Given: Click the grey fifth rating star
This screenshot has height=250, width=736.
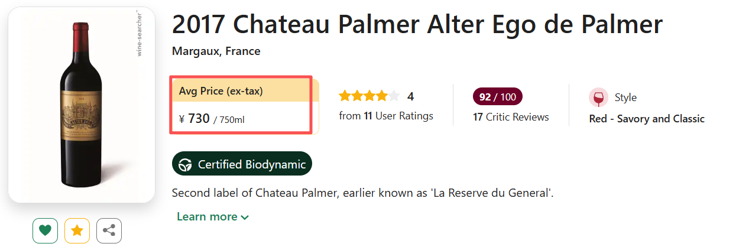Looking at the screenshot, I should (x=394, y=96).
